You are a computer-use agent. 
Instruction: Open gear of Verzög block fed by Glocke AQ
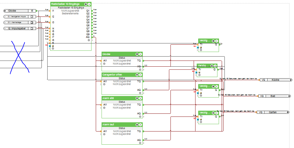213,41
